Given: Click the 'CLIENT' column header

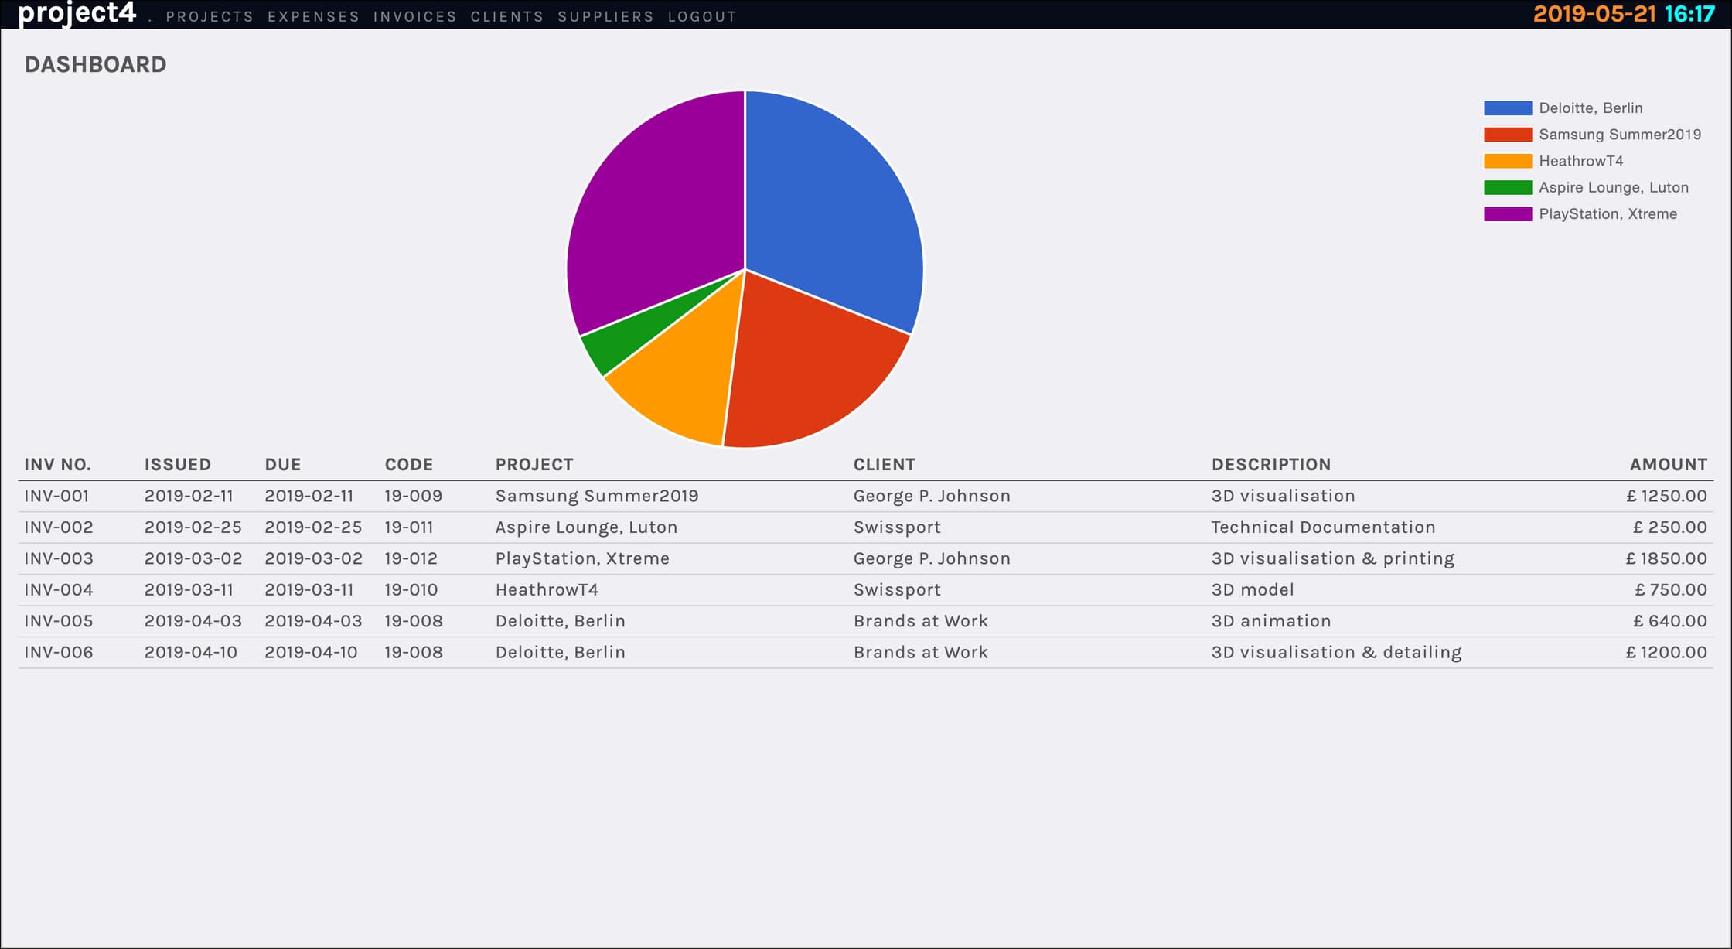Looking at the screenshot, I should 885,465.
